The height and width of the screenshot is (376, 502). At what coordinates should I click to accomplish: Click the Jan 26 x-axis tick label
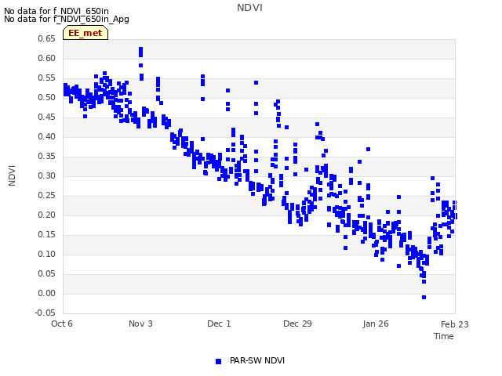376,324
